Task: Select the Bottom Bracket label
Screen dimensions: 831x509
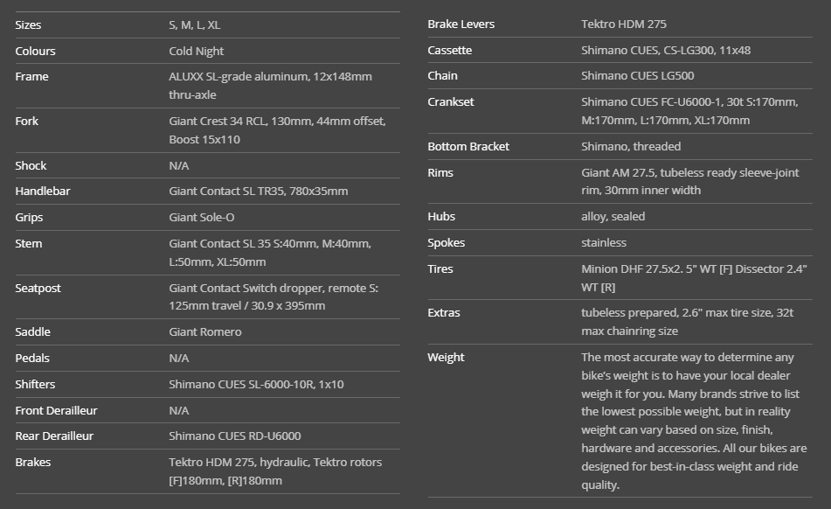Action: pyautogui.click(x=468, y=147)
